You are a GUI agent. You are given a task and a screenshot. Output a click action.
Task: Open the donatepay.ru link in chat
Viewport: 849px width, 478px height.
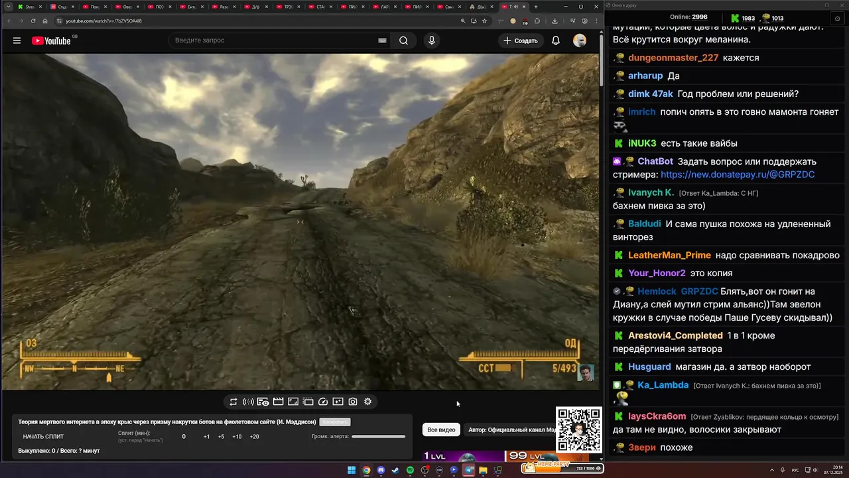click(738, 175)
